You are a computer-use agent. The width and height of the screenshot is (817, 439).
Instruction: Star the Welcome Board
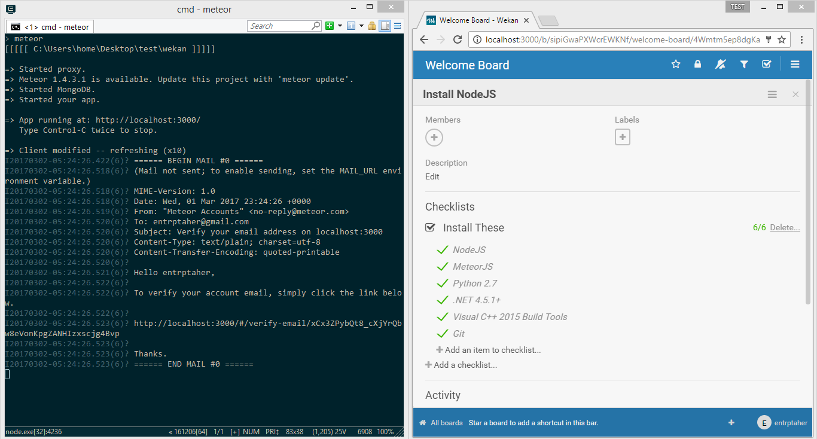pos(675,64)
